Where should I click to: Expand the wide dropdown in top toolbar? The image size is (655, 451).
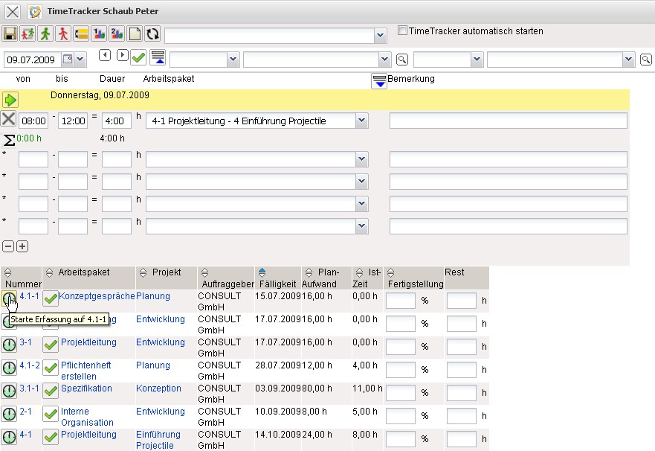pos(380,36)
